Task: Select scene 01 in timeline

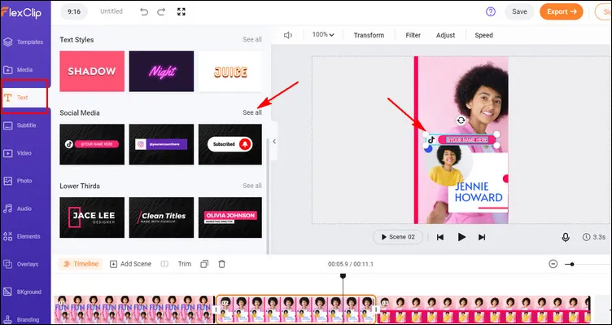Action: click(x=134, y=310)
